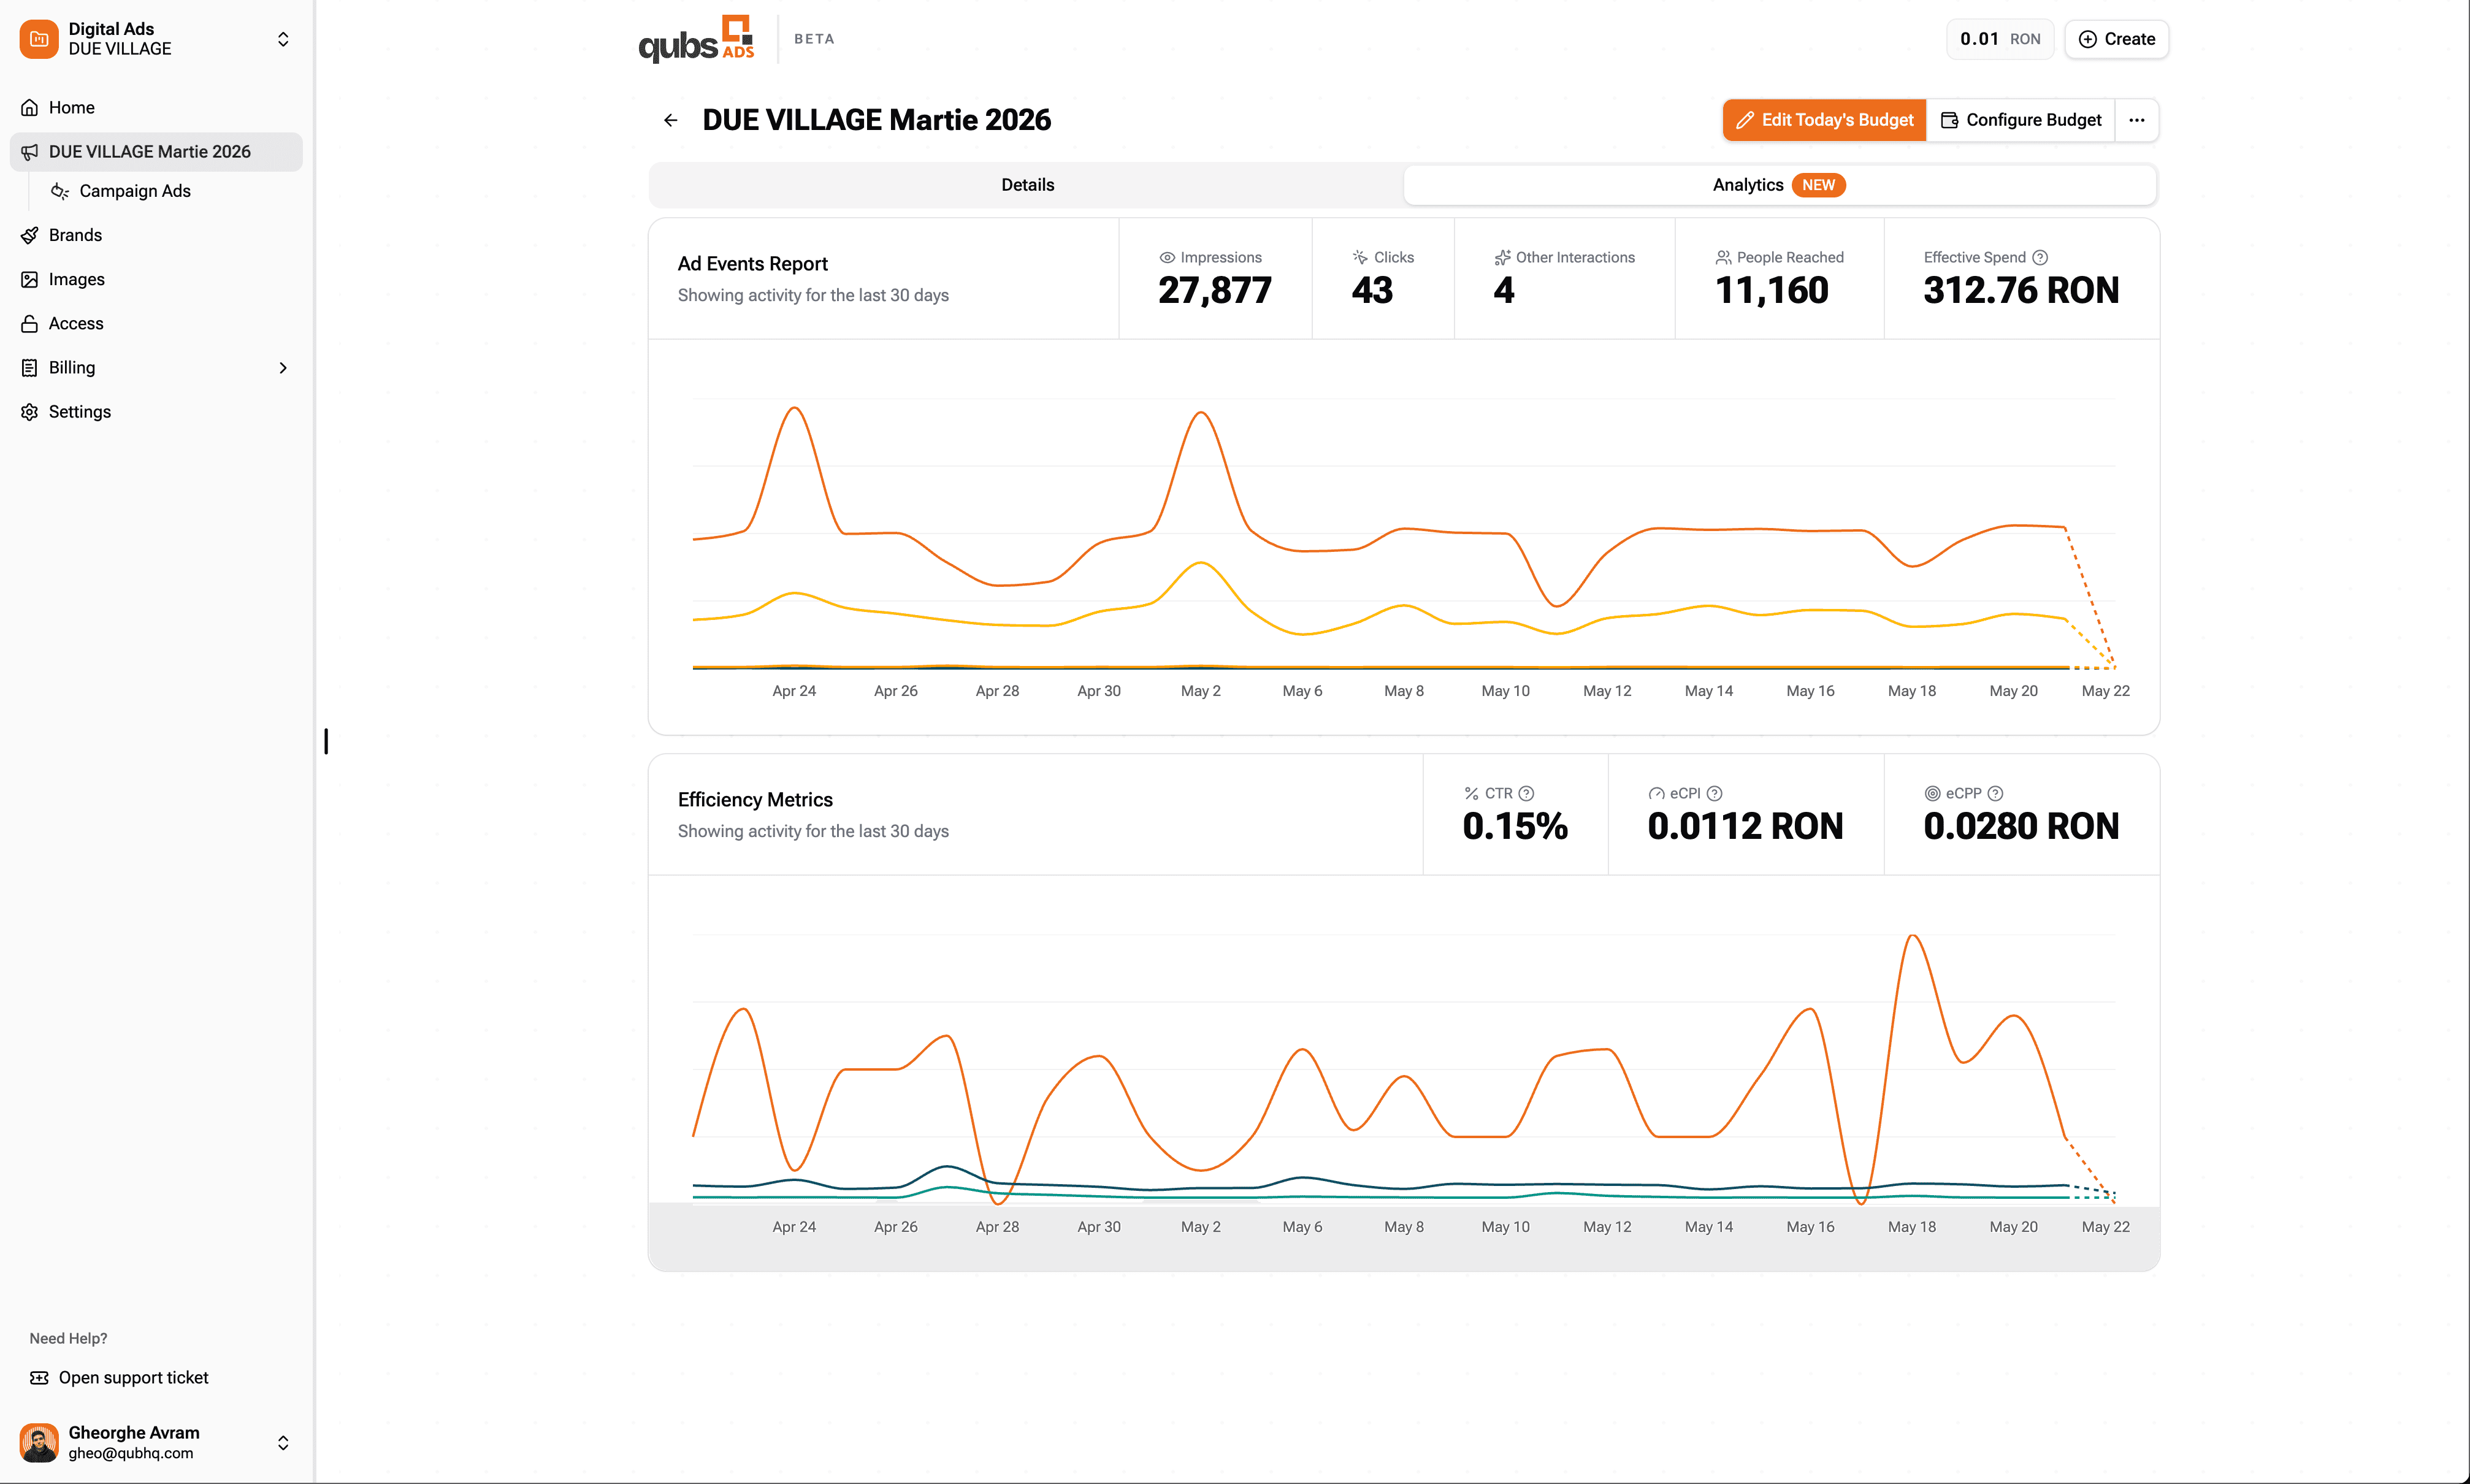
Task: Open the workspace switcher chevrons beside DUE VILLAGE
Action: [x=283, y=39]
